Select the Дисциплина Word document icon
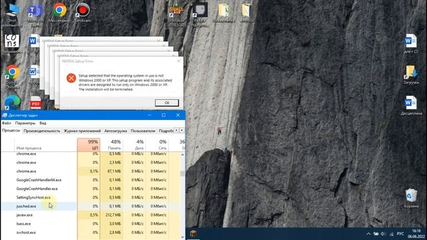 pos(411,105)
